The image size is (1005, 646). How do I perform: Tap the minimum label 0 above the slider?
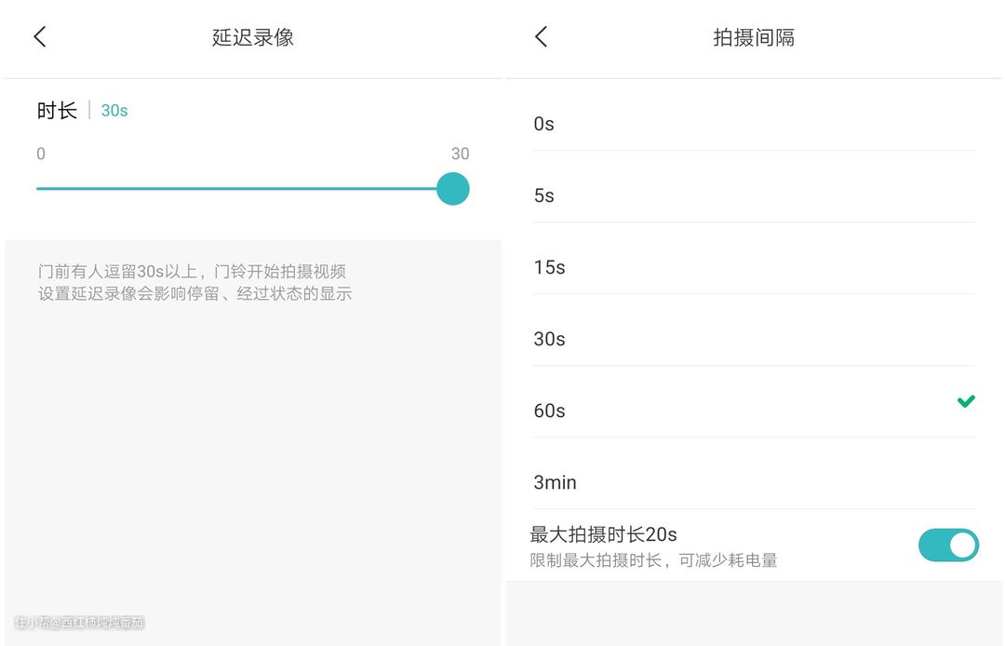pyautogui.click(x=41, y=154)
